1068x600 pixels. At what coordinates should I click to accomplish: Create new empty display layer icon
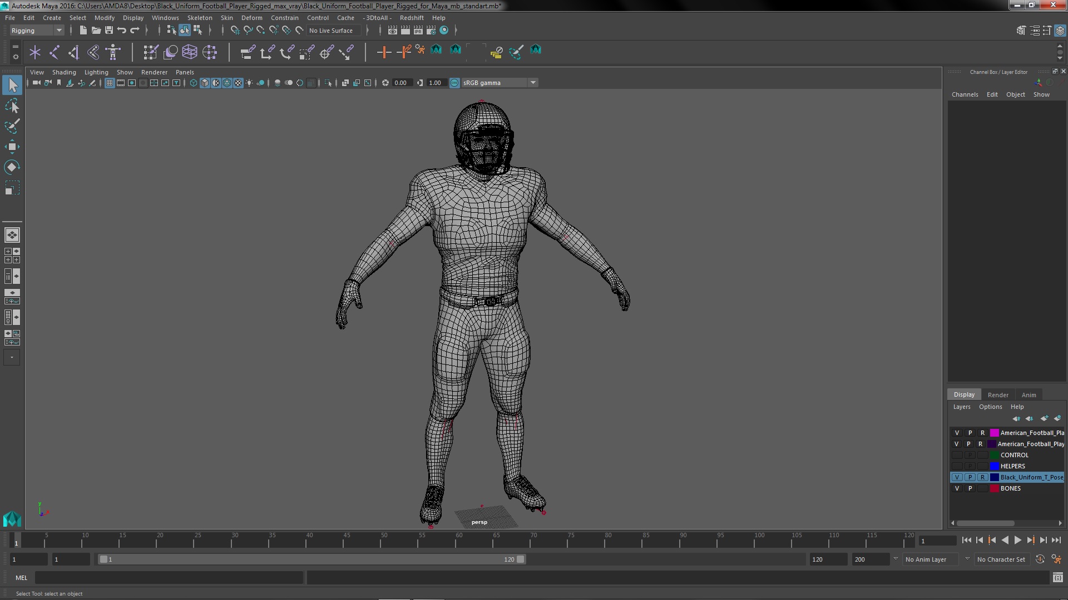[x=1044, y=418]
